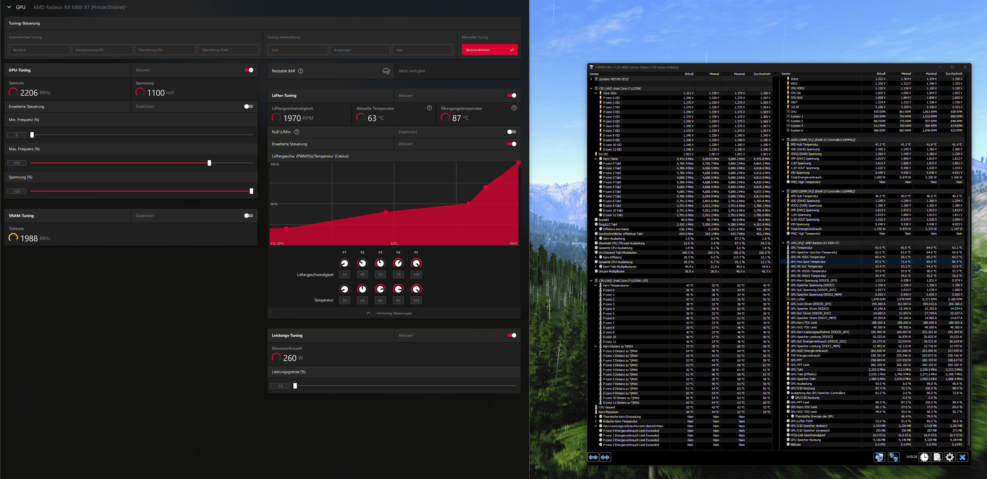Viewport: 987px width, 479px height.
Task: Collapse CPU [#0] Intel Core i7-12700K: DTS node
Action: coord(591,280)
